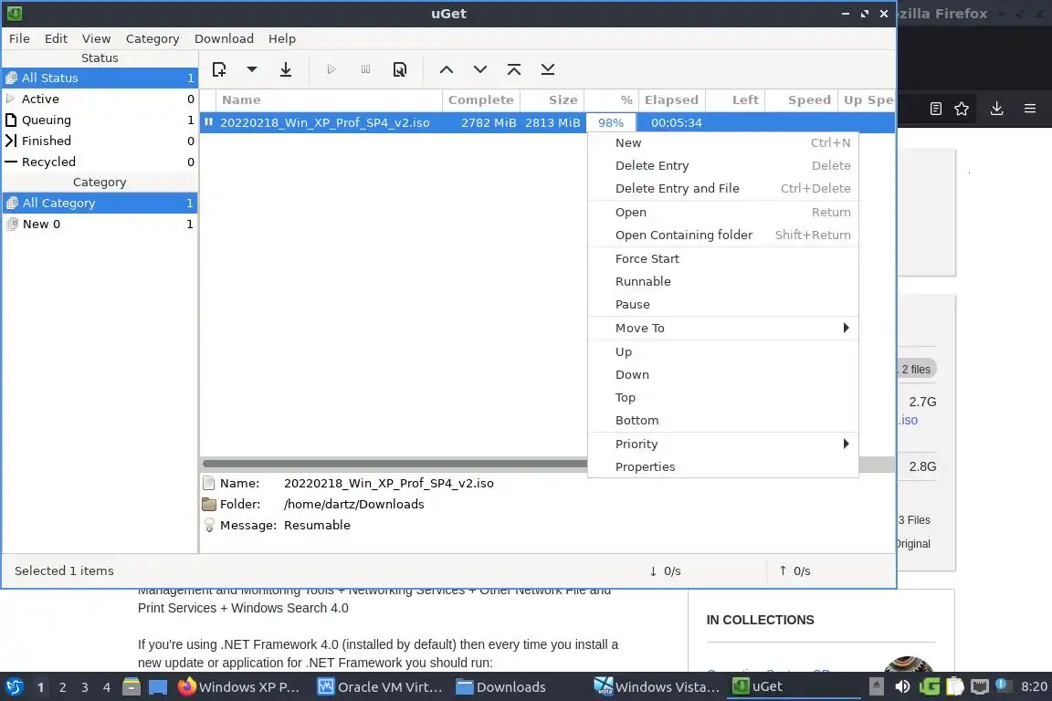This screenshot has width=1052, height=701.
Task: Click the Pause toolbar icon
Action: (365, 69)
